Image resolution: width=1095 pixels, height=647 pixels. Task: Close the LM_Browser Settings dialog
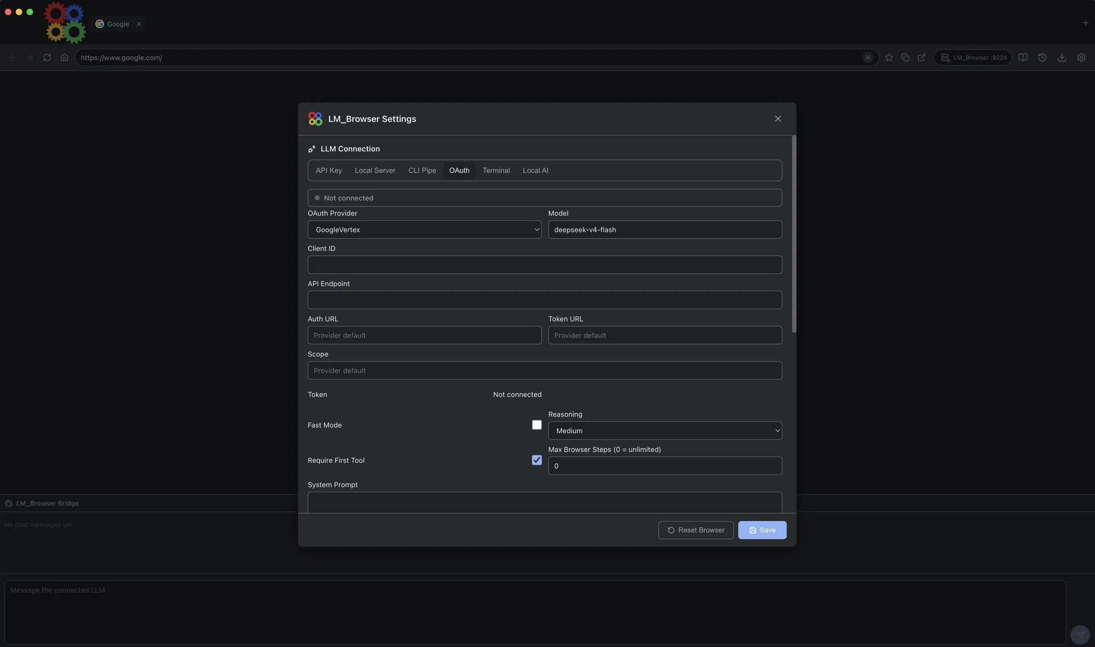click(778, 119)
